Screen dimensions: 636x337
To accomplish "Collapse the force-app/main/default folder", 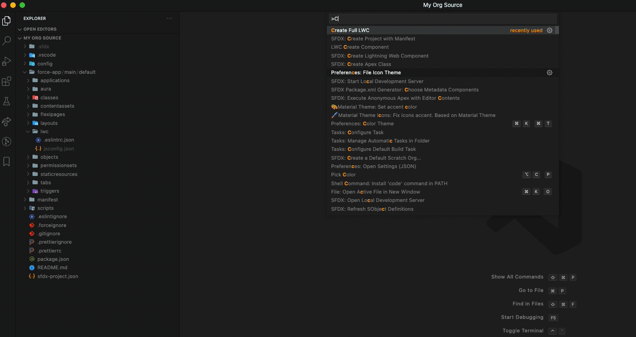I will (25, 72).
